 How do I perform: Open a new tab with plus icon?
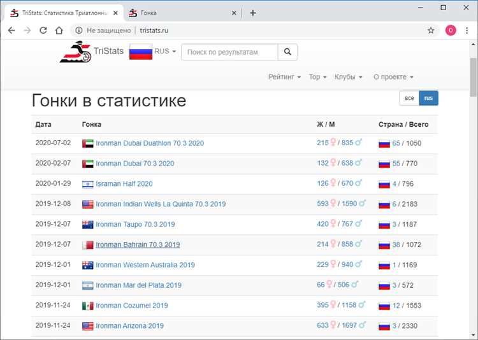(253, 13)
